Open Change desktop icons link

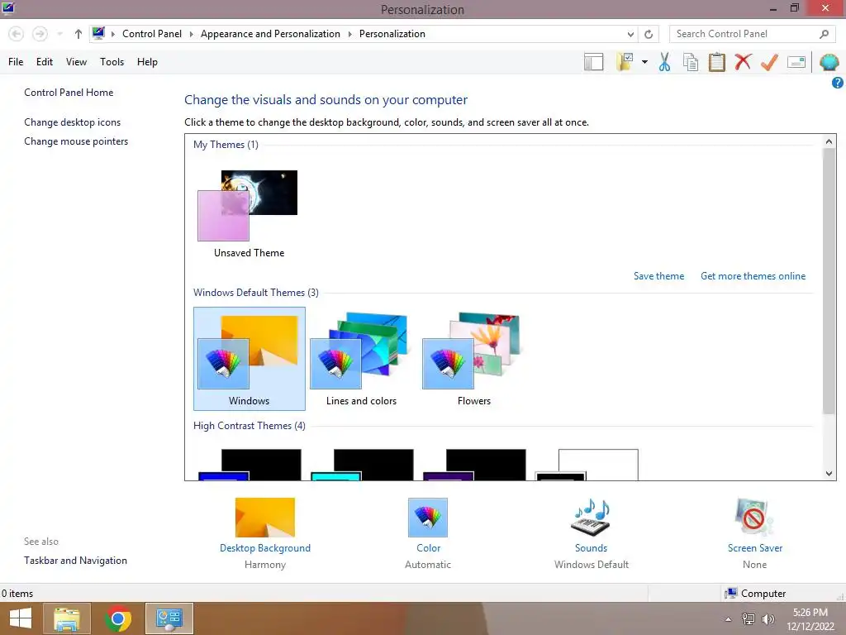73,122
